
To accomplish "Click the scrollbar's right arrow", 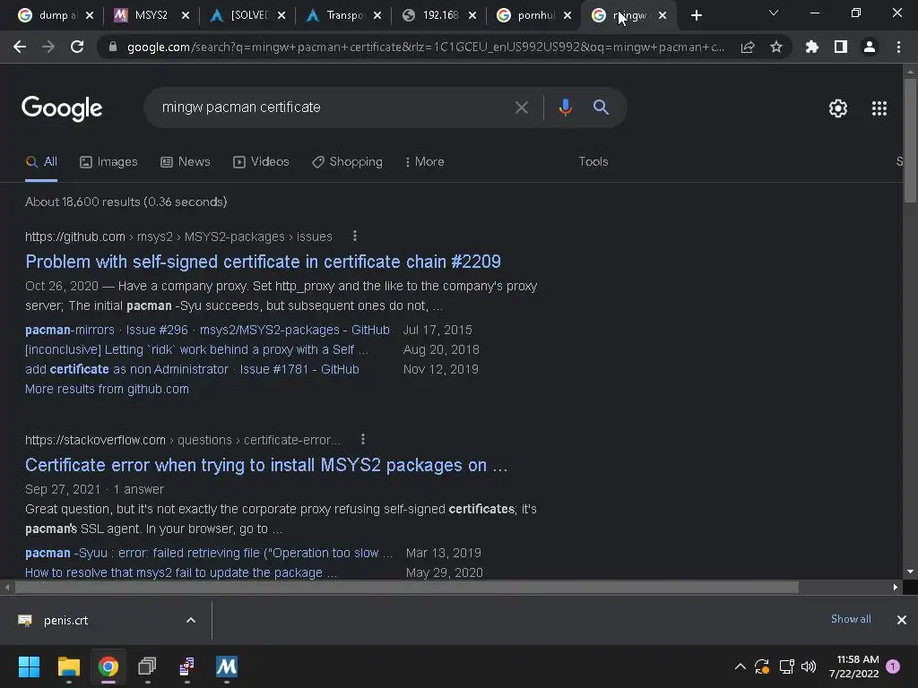I will [896, 588].
